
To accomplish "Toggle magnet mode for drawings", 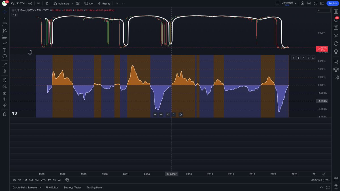I will click(5, 80).
